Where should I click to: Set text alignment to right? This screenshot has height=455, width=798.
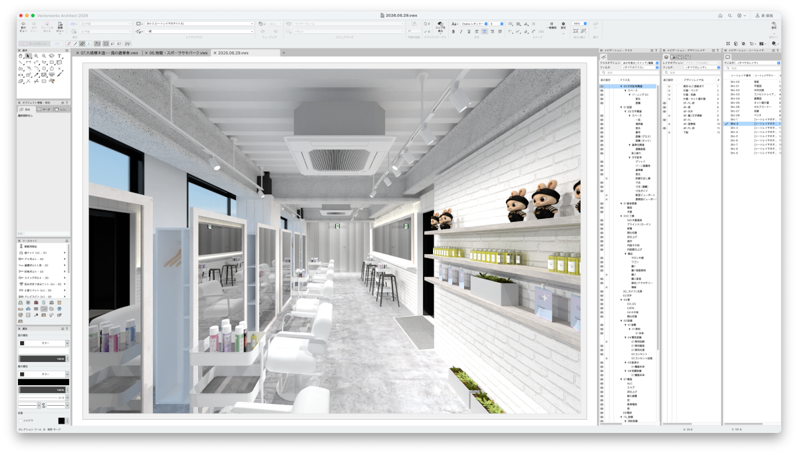[x=492, y=31]
